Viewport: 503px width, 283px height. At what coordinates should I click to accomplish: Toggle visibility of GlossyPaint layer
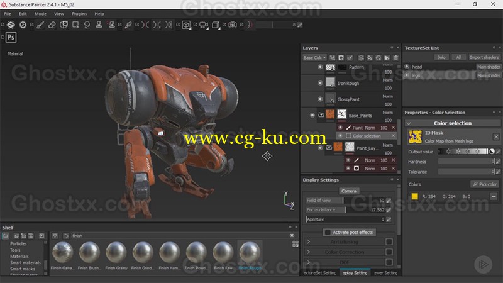(320, 99)
